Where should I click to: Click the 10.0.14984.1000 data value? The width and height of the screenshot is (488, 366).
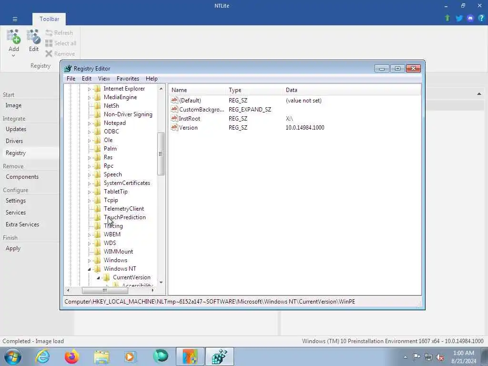305,128
